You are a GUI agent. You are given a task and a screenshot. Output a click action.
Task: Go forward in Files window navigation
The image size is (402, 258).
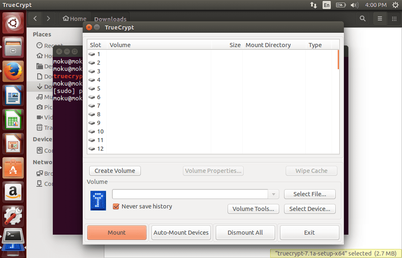48,18
